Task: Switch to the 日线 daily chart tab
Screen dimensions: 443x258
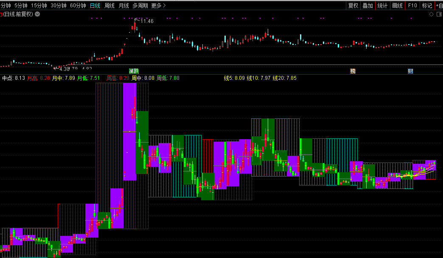Action: pos(95,6)
